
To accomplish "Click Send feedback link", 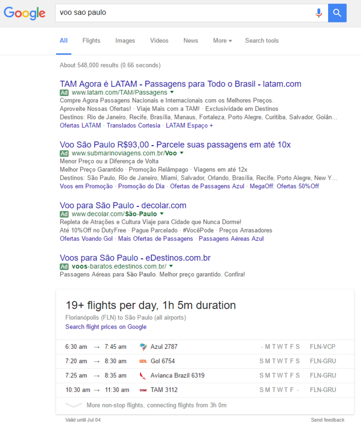I will (328, 420).
